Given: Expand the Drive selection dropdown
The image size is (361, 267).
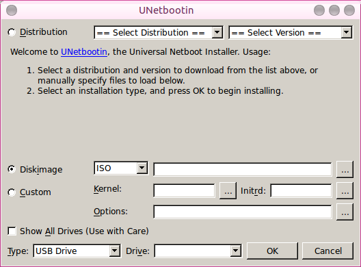Looking at the screenshot, I should tap(198, 251).
